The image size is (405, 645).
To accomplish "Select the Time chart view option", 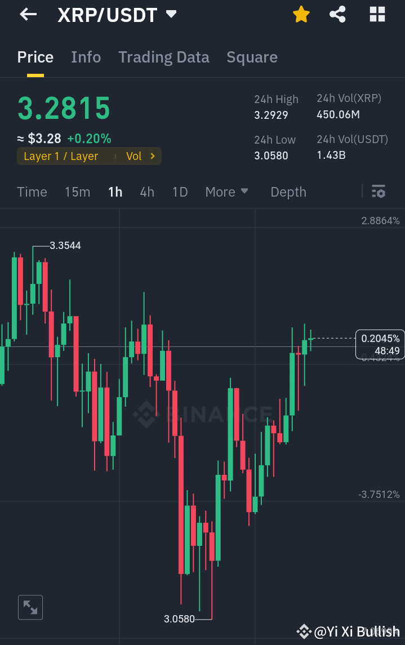I will tap(32, 192).
